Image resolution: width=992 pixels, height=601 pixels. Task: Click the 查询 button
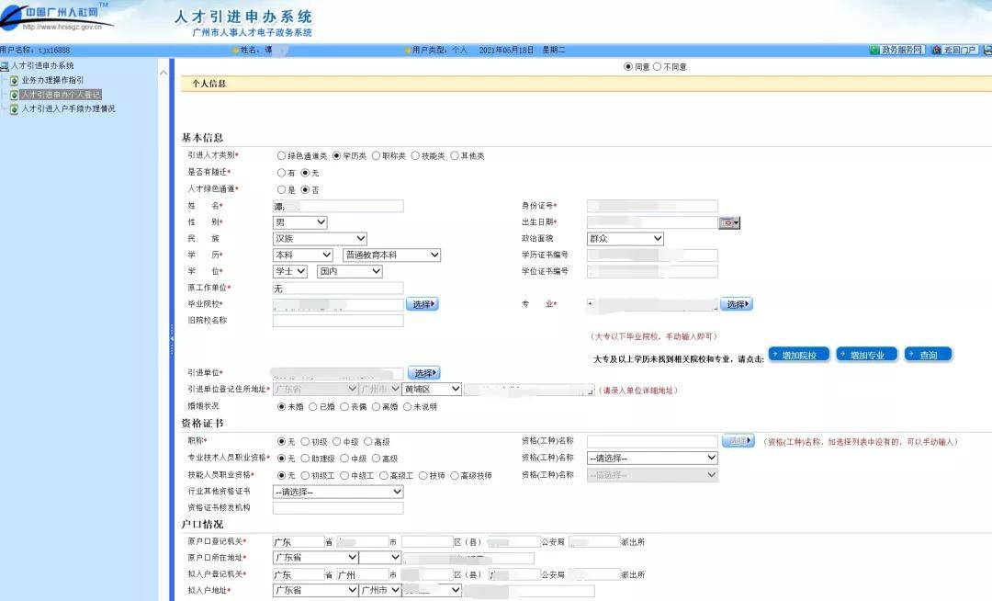(928, 355)
